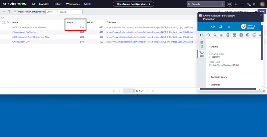Click the page number input field
Image resolution: width=267 pixels, height=137 pixels.
[129, 91]
